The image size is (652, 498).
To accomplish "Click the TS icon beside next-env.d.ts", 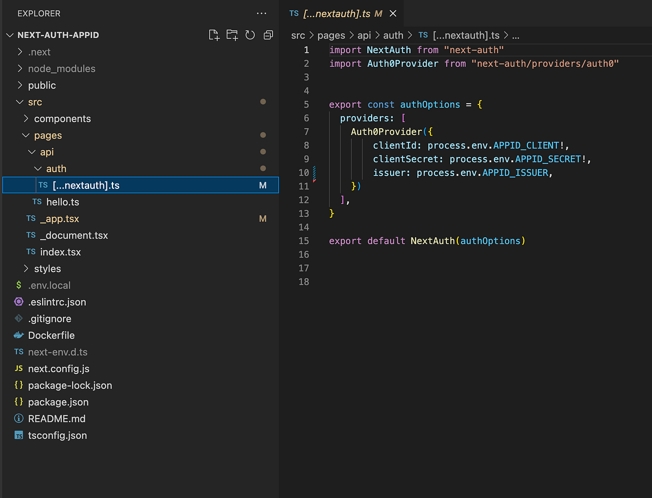I will (x=18, y=352).
